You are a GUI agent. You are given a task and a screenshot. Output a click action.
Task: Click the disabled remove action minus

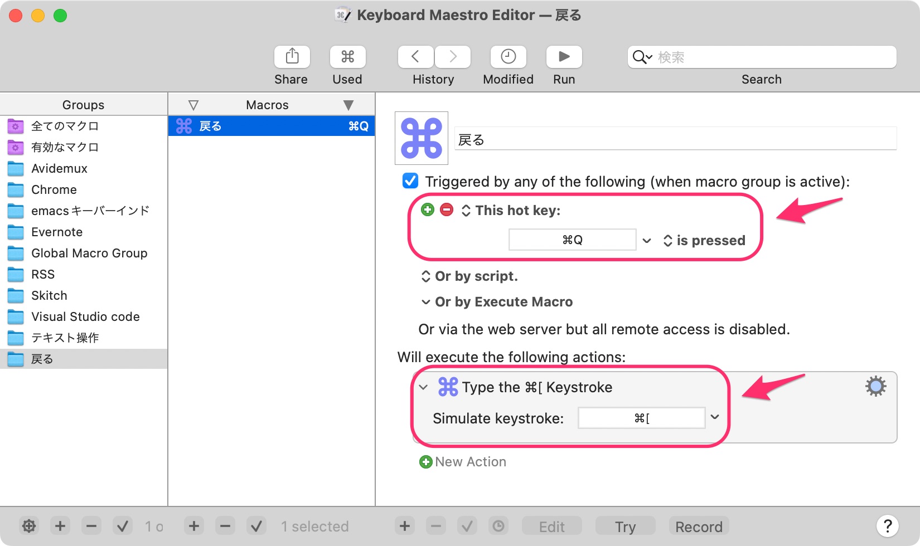click(x=436, y=526)
